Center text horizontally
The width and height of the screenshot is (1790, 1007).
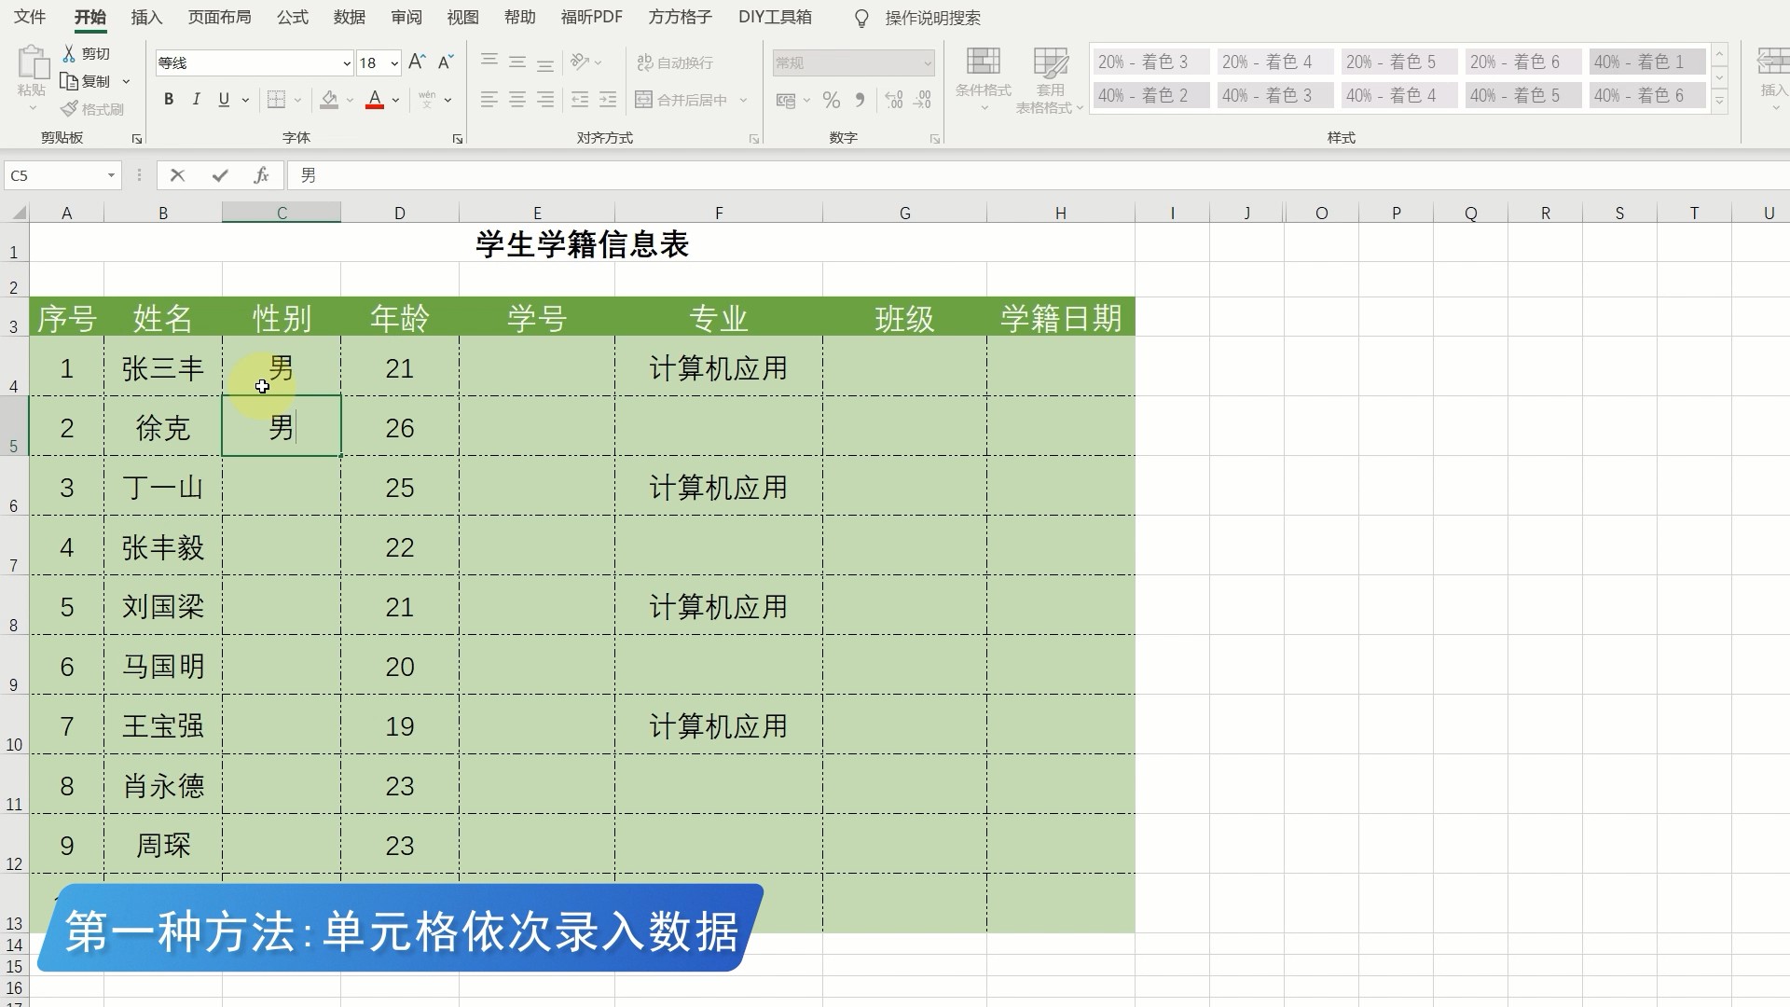517,100
